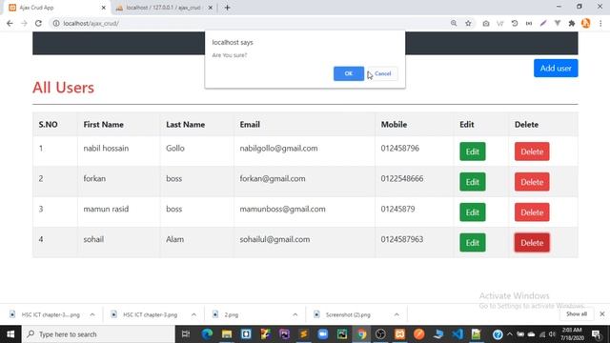
Task: Open XAMPP icon on the taskbar
Action: click(400, 334)
